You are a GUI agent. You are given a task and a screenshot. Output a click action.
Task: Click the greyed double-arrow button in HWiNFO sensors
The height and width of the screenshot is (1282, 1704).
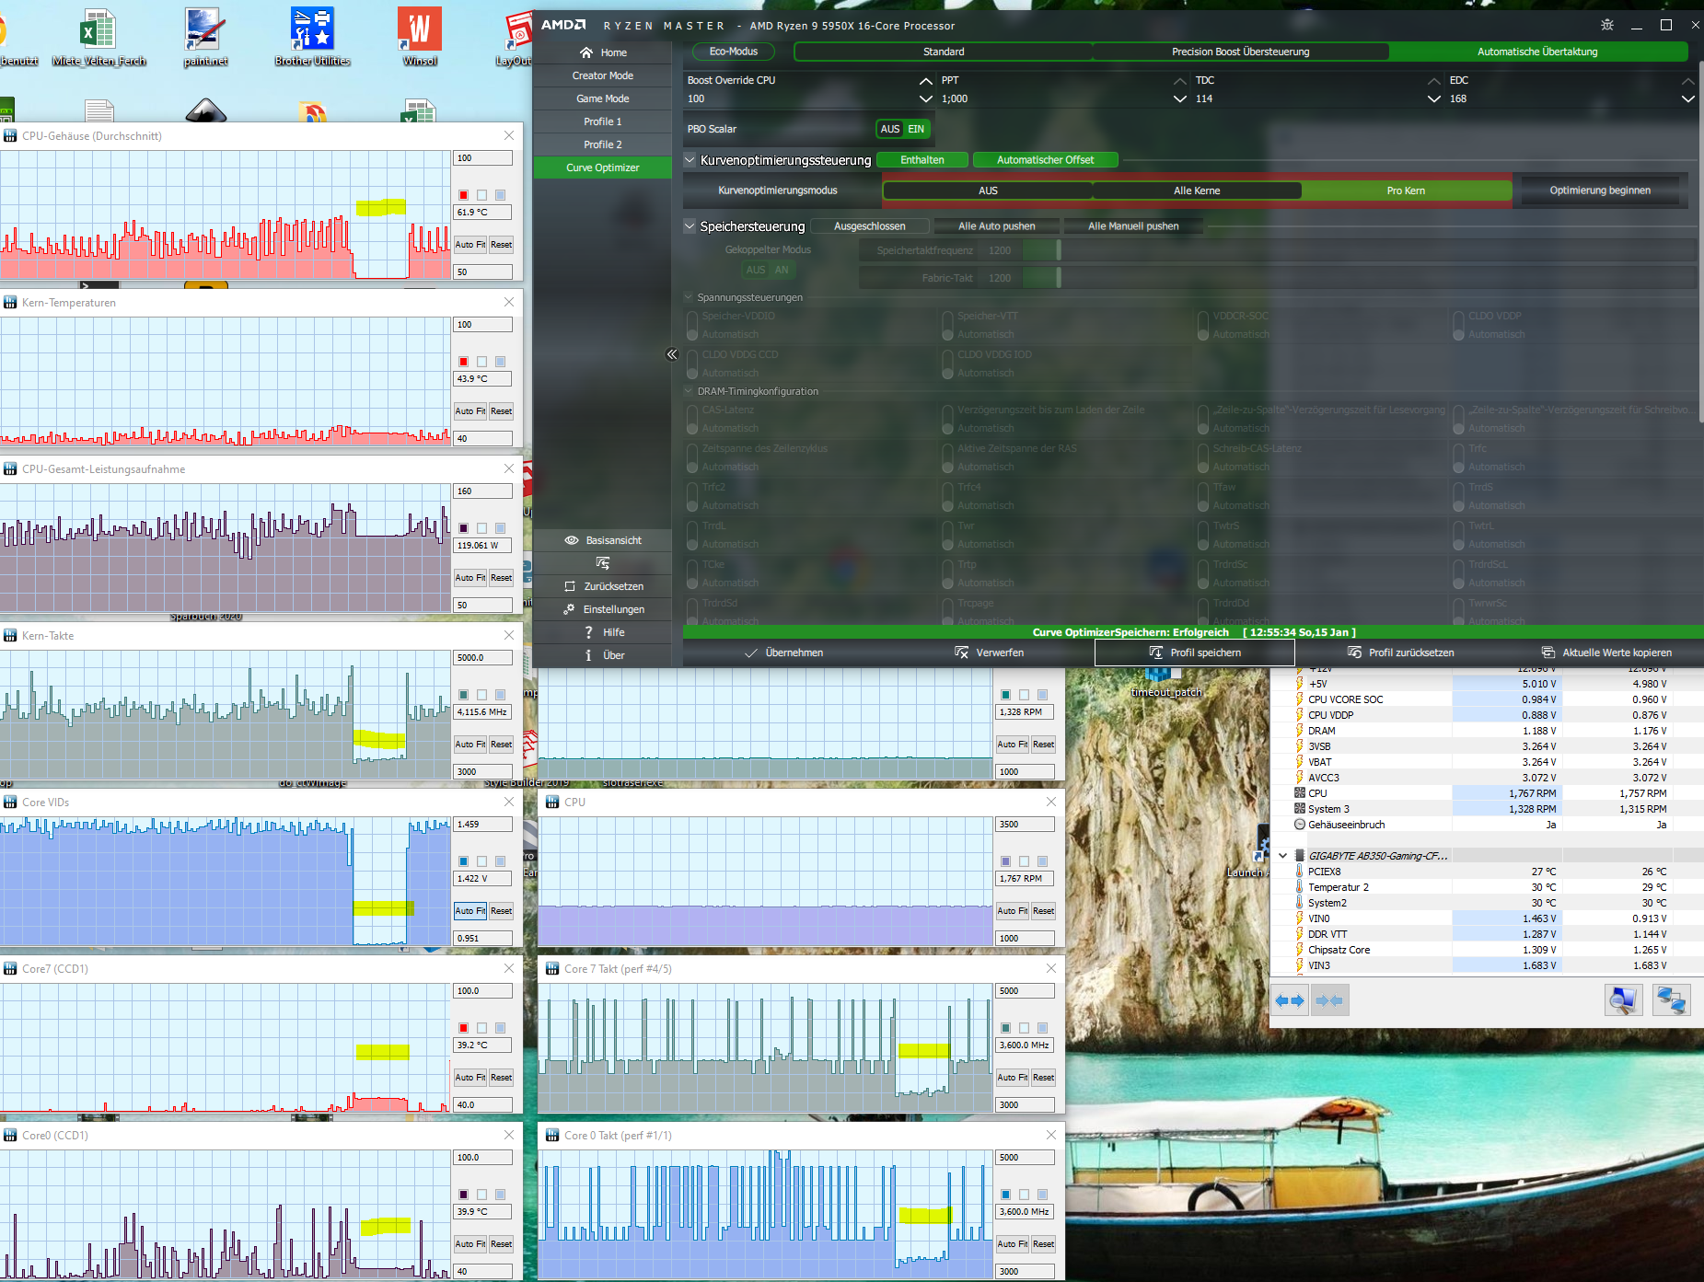[1329, 1000]
